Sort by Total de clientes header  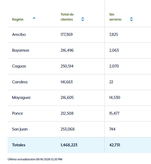(x=67, y=17)
